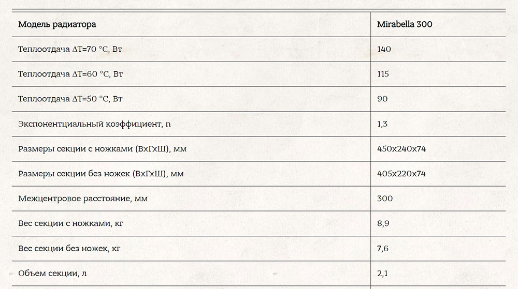518x289 pixels.
Task: Select the value 140 in the table
Action: click(384, 50)
